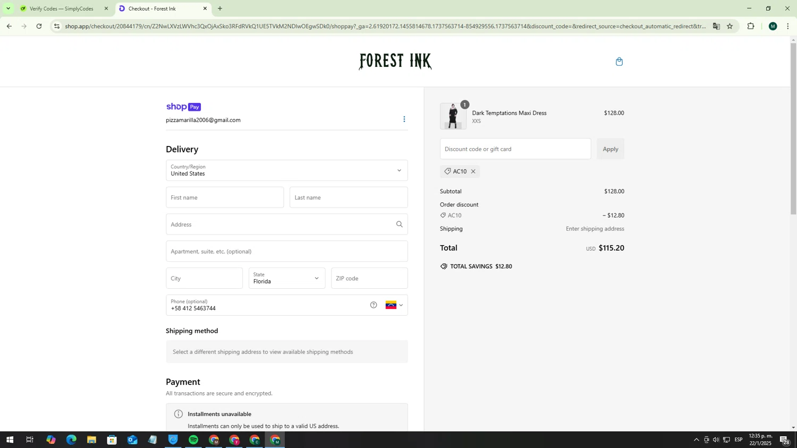Image resolution: width=797 pixels, height=448 pixels.
Task: Open the tab search dropdown arrow
Action: pos(8,8)
